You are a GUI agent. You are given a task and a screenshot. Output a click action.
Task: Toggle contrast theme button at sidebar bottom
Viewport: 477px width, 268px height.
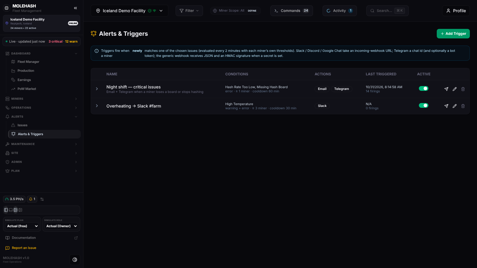coord(75,260)
